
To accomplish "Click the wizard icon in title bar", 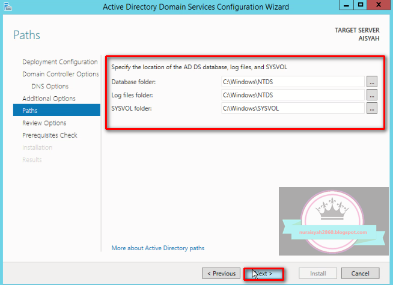I will pyautogui.click(x=8, y=7).
